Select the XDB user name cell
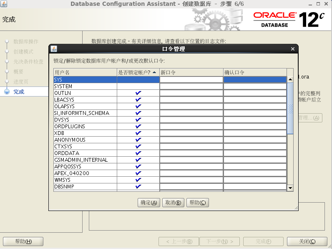 pyautogui.click(x=86, y=133)
